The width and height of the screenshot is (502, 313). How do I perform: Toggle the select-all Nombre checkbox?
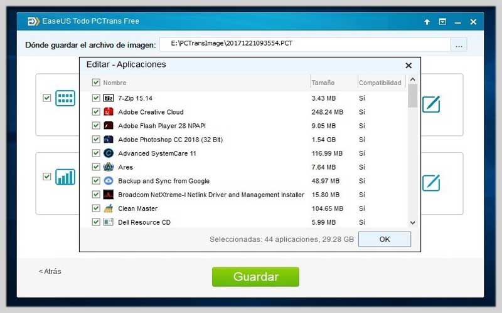[x=96, y=83]
